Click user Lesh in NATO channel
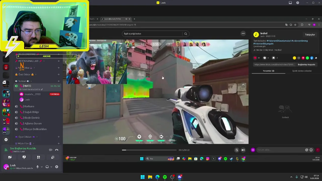The image size is (322, 181). tap(25, 100)
